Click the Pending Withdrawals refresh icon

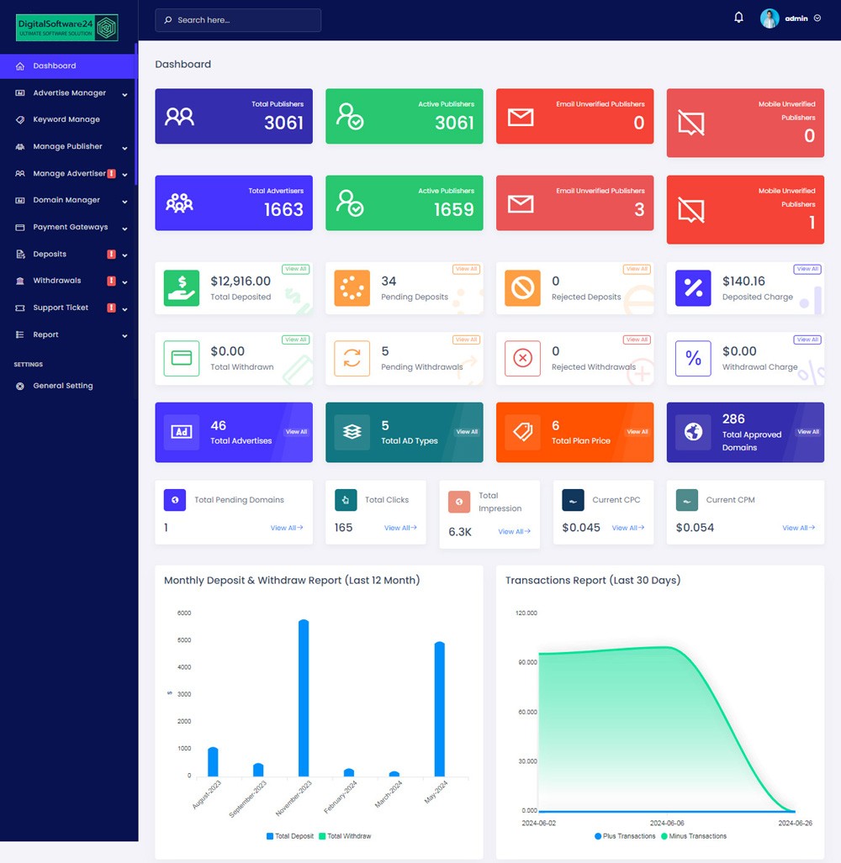click(x=352, y=359)
